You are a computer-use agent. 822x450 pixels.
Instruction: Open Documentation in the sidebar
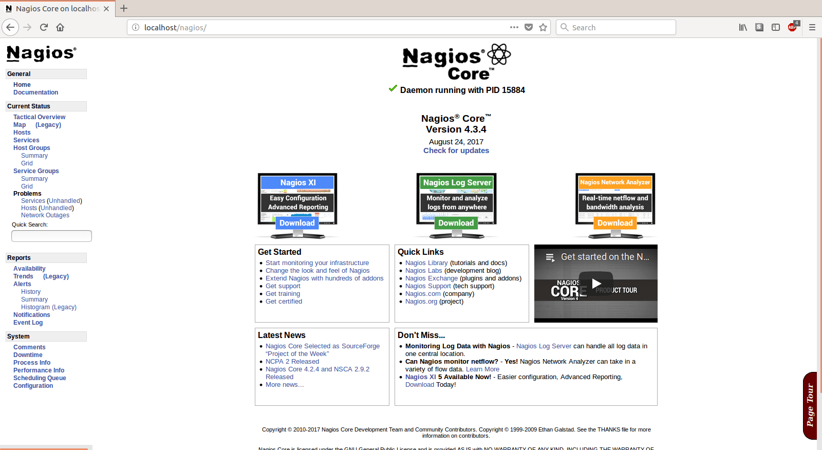pyautogui.click(x=36, y=92)
